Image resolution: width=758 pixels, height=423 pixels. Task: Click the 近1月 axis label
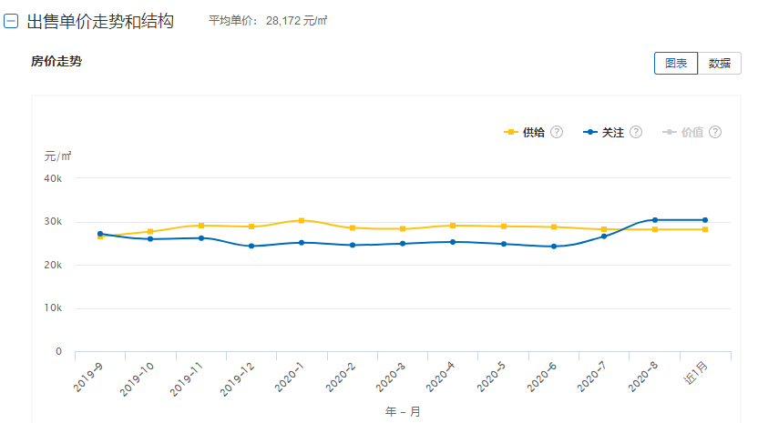pyautogui.click(x=696, y=375)
